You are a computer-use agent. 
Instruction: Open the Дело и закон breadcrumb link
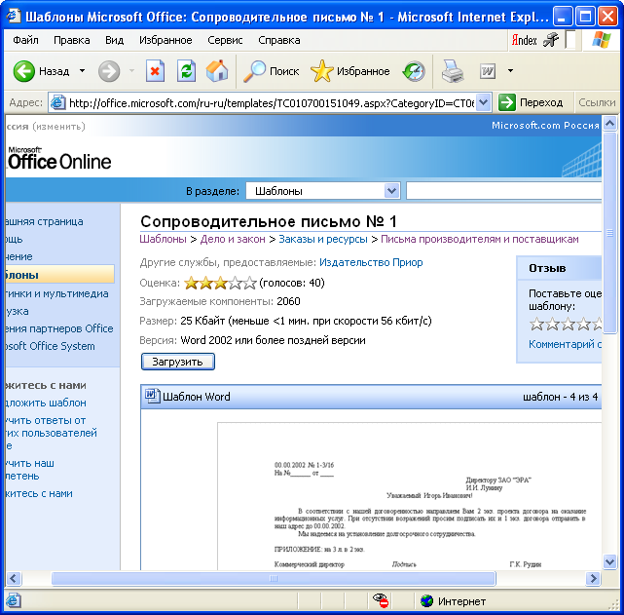coord(233,239)
